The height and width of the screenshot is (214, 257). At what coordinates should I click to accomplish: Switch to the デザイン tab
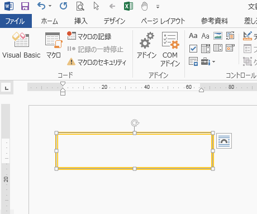click(115, 21)
